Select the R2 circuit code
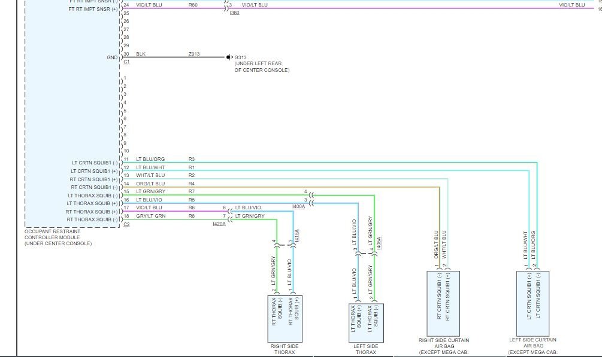This screenshot has height=357, width=602. 192,175
